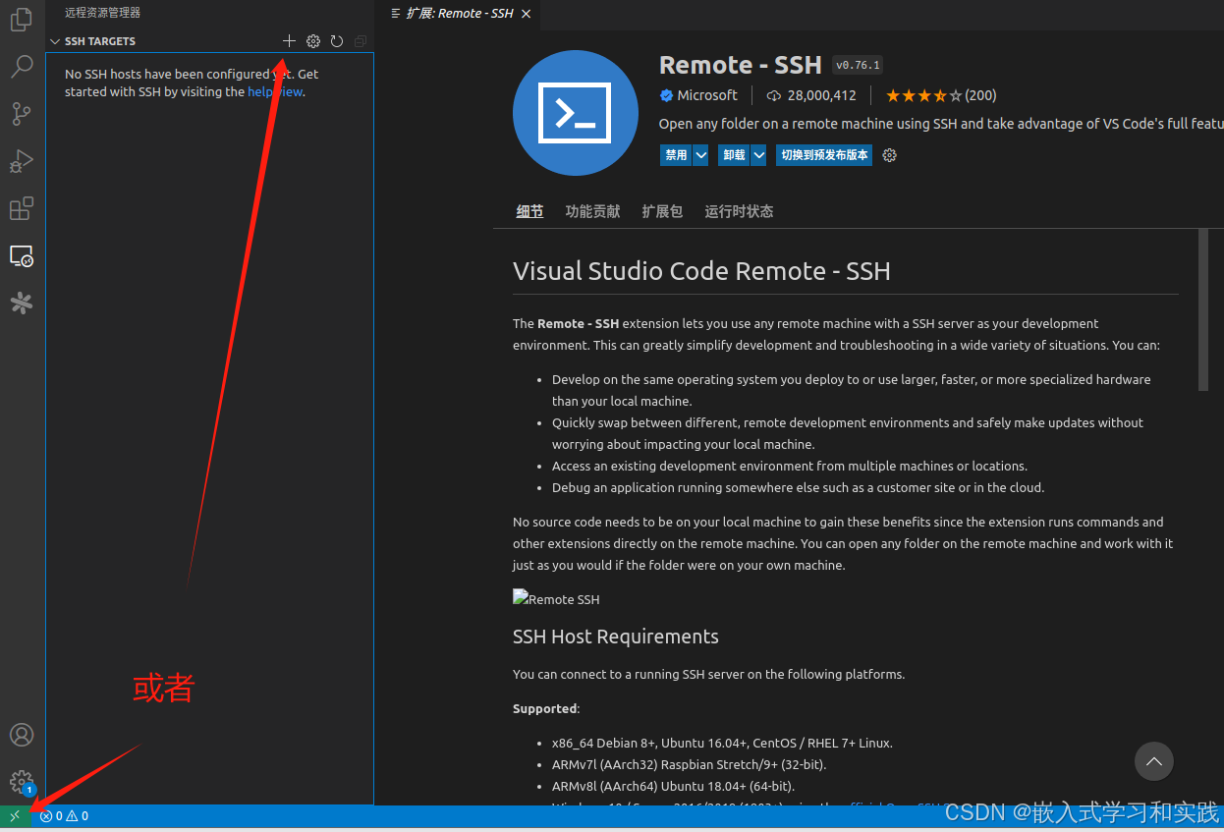Open Manage settings gear with badge

point(21,782)
